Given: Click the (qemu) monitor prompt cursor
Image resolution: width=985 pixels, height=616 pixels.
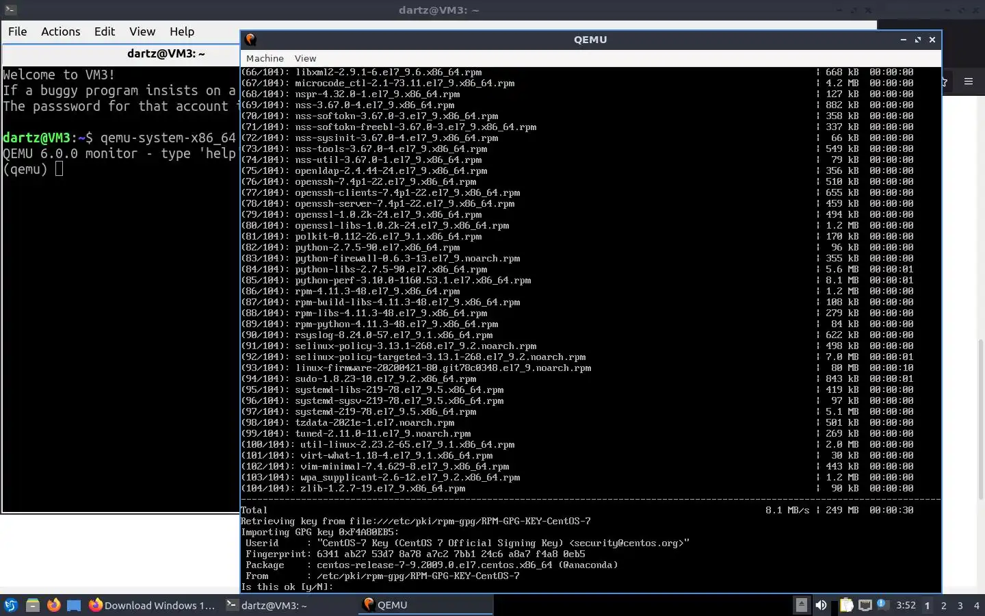Looking at the screenshot, I should [60, 168].
